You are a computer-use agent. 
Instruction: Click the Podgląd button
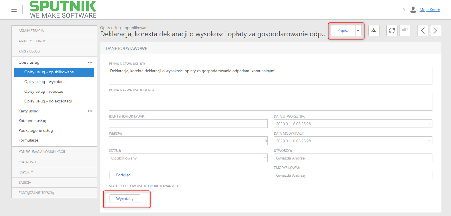pyautogui.click(x=123, y=175)
